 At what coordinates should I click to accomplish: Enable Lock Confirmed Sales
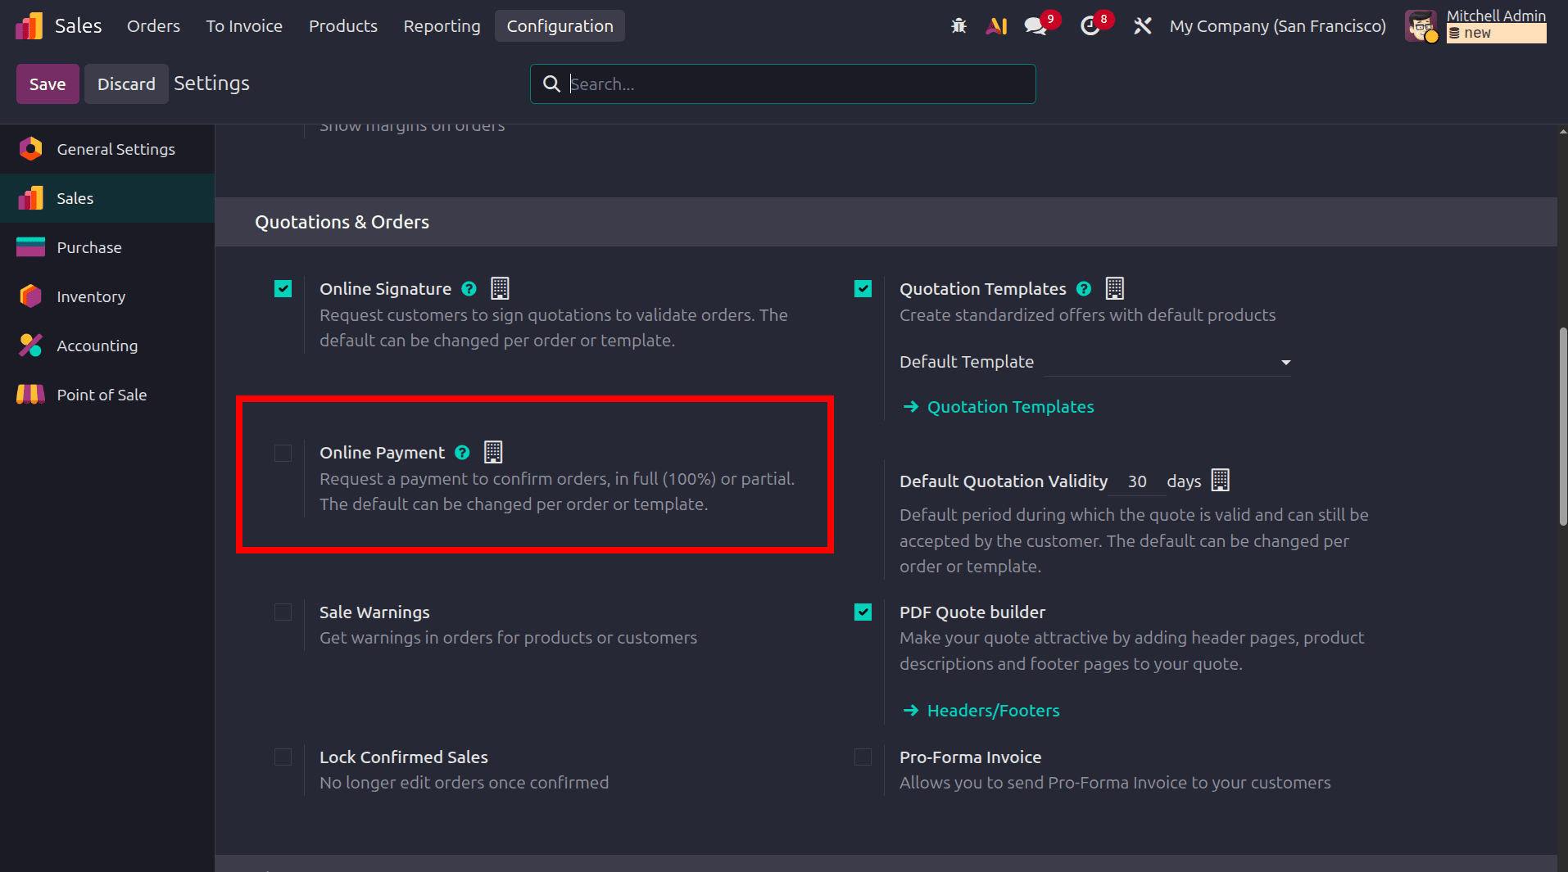pos(283,757)
